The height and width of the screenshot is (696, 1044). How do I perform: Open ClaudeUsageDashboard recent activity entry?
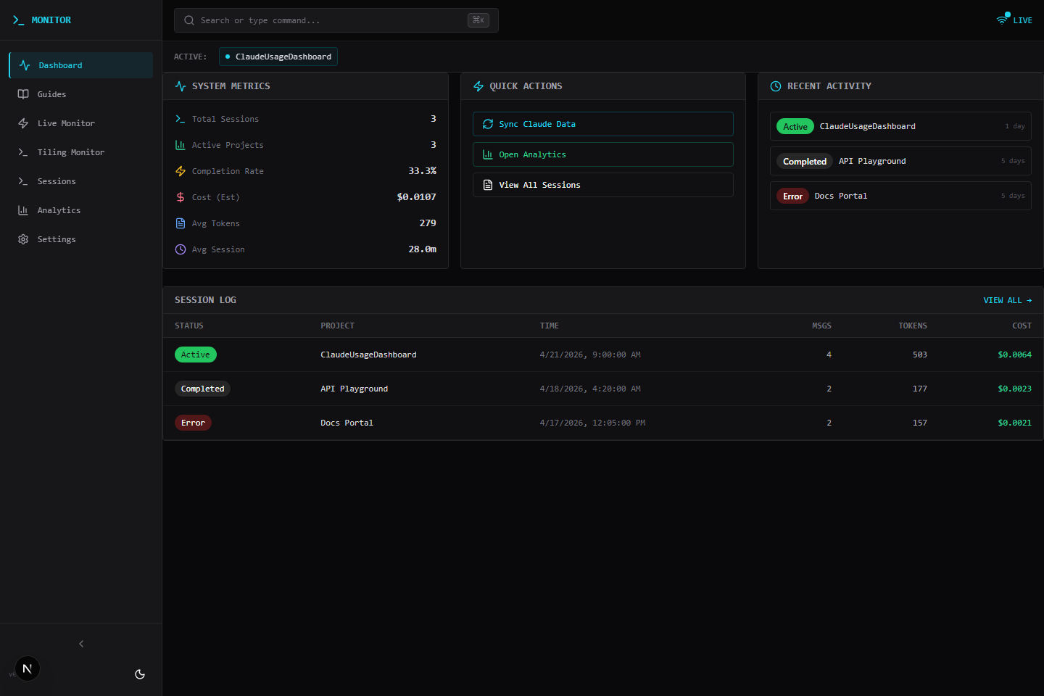pyautogui.click(x=900, y=126)
